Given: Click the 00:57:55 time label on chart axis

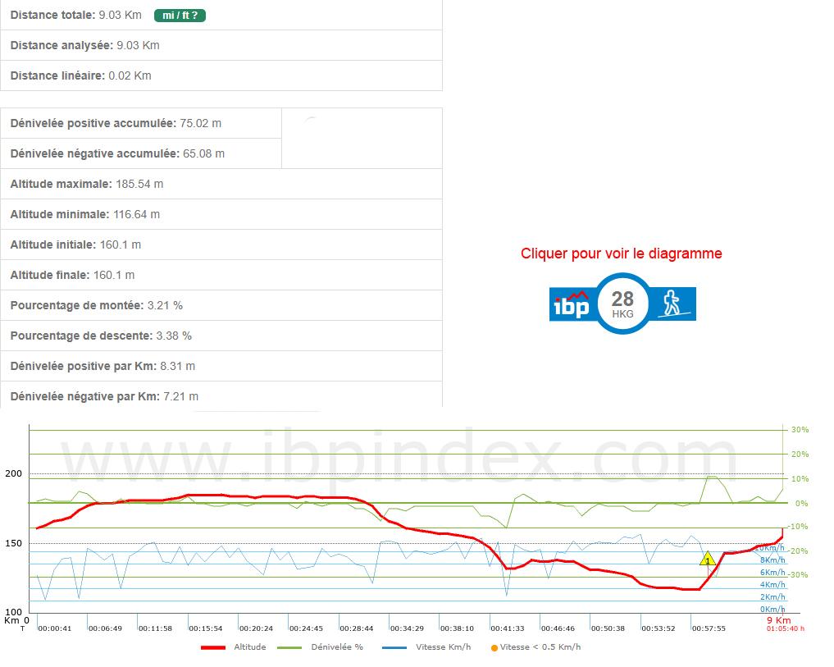Looking at the screenshot, I should [x=709, y=628].
